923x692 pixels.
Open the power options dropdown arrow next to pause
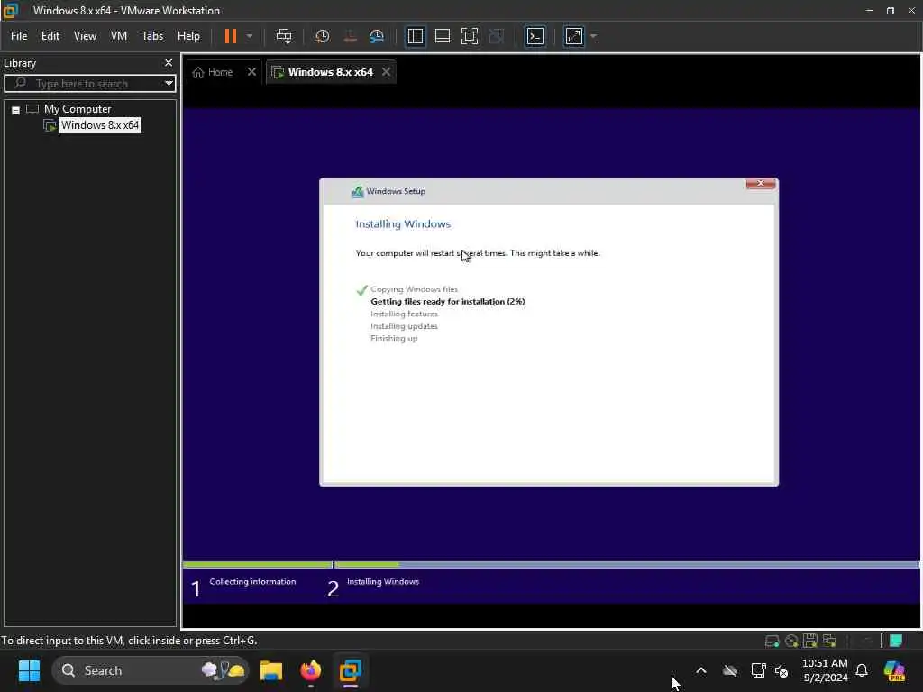pyautogui.click(x=250, y=36)
